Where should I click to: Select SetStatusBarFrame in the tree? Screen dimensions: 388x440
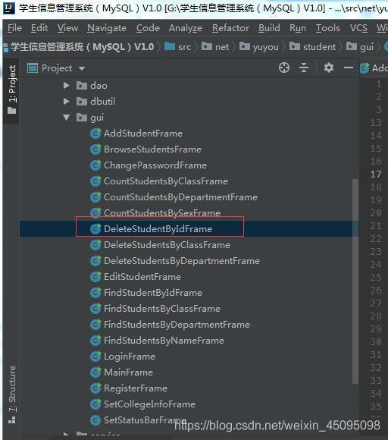[x=145, y=420]
